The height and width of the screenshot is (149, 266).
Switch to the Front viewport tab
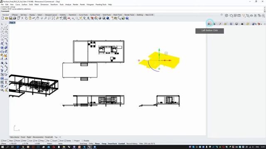pyautogui.click(x=23, y=137)
